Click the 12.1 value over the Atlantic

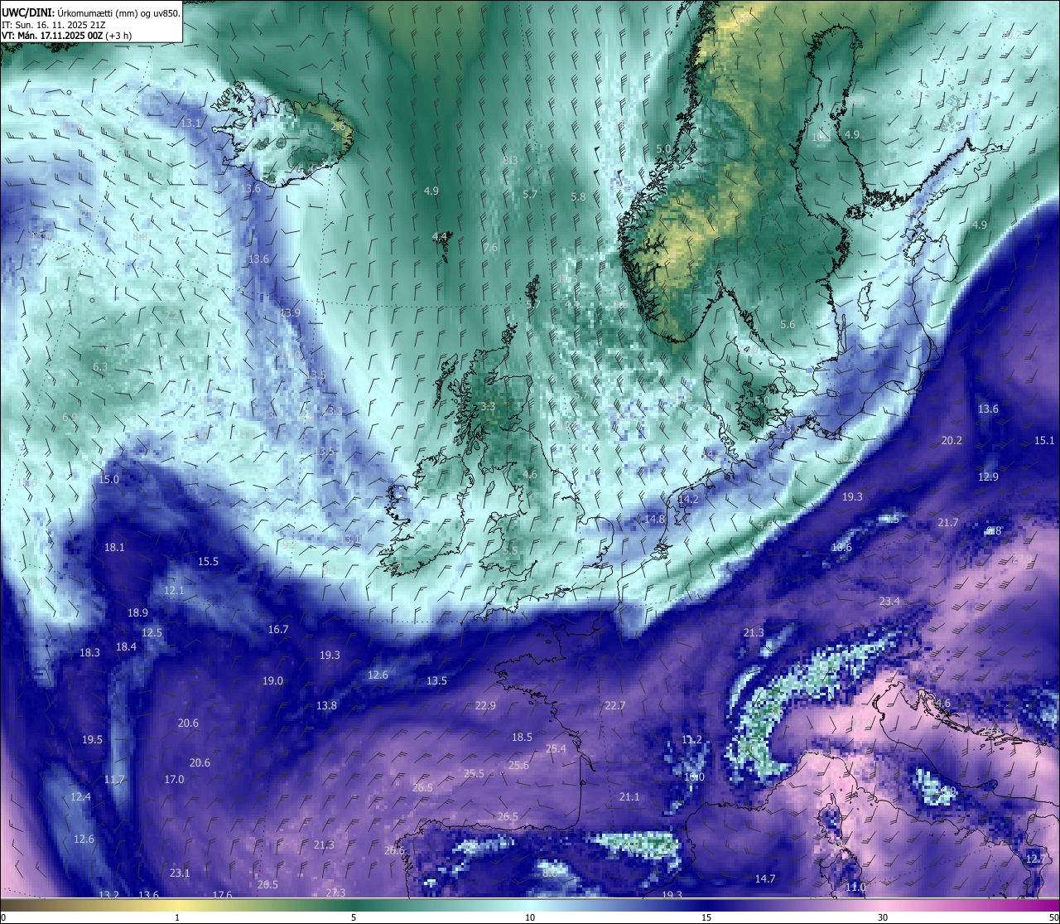174,590
